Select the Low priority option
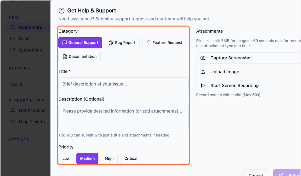The height and width of the screenshot is (176, 301). pos(66,158)
